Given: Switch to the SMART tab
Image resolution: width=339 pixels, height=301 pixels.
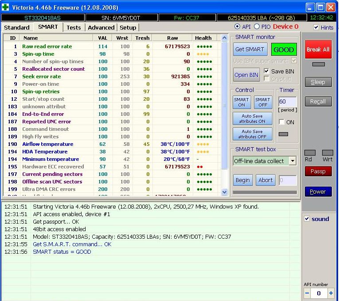Looking at the screenshot, I should (48, 27).
